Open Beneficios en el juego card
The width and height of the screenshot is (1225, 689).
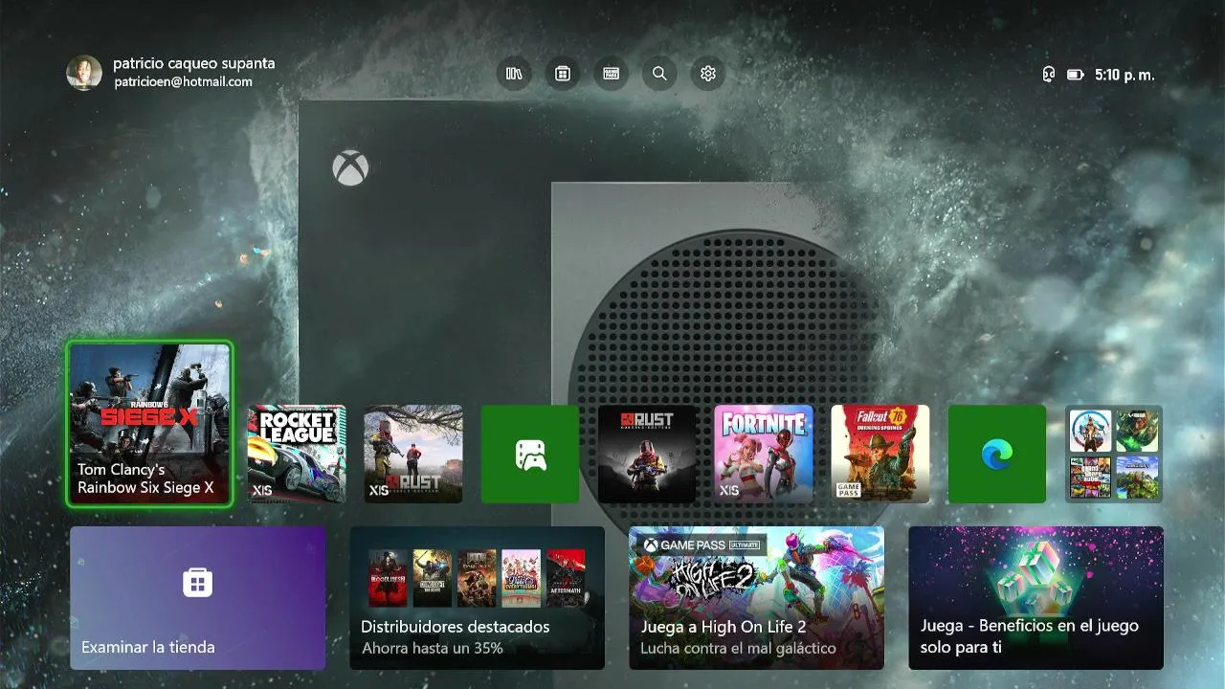tap(1036, 598)
